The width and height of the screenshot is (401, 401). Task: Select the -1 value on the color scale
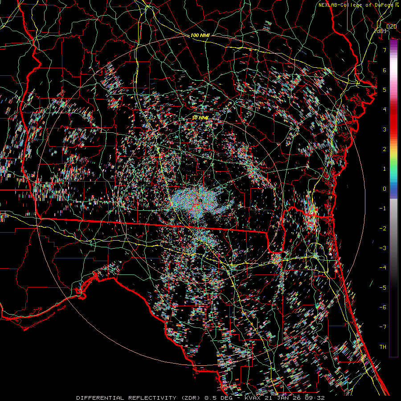(383, 209)
